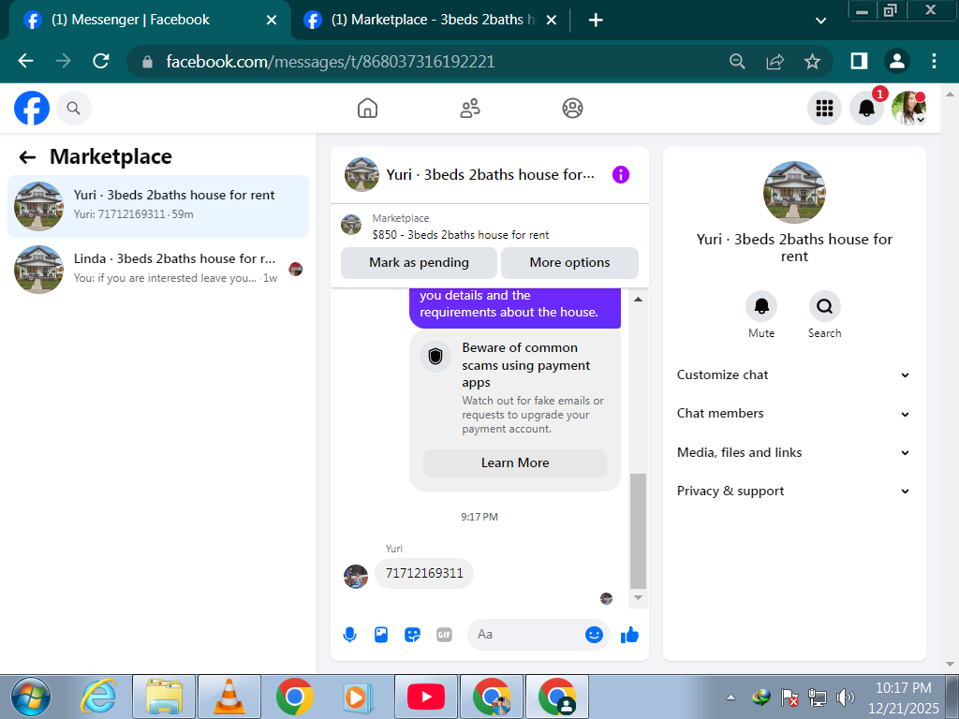Open the account profile picture menu

point(908,109)
